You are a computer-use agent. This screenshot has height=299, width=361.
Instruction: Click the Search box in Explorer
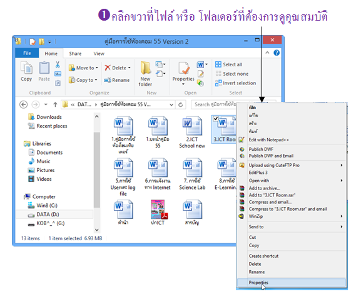pos(214,104)
